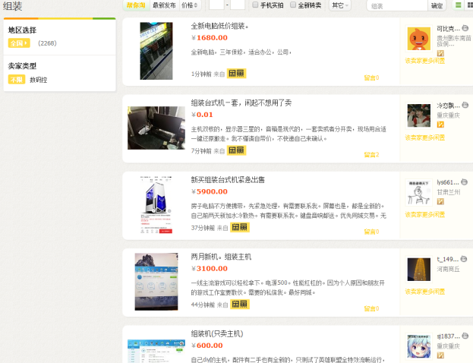Open listing 组装机(只卖主机)
Screen dimensions: 473x363
[217, 333]
